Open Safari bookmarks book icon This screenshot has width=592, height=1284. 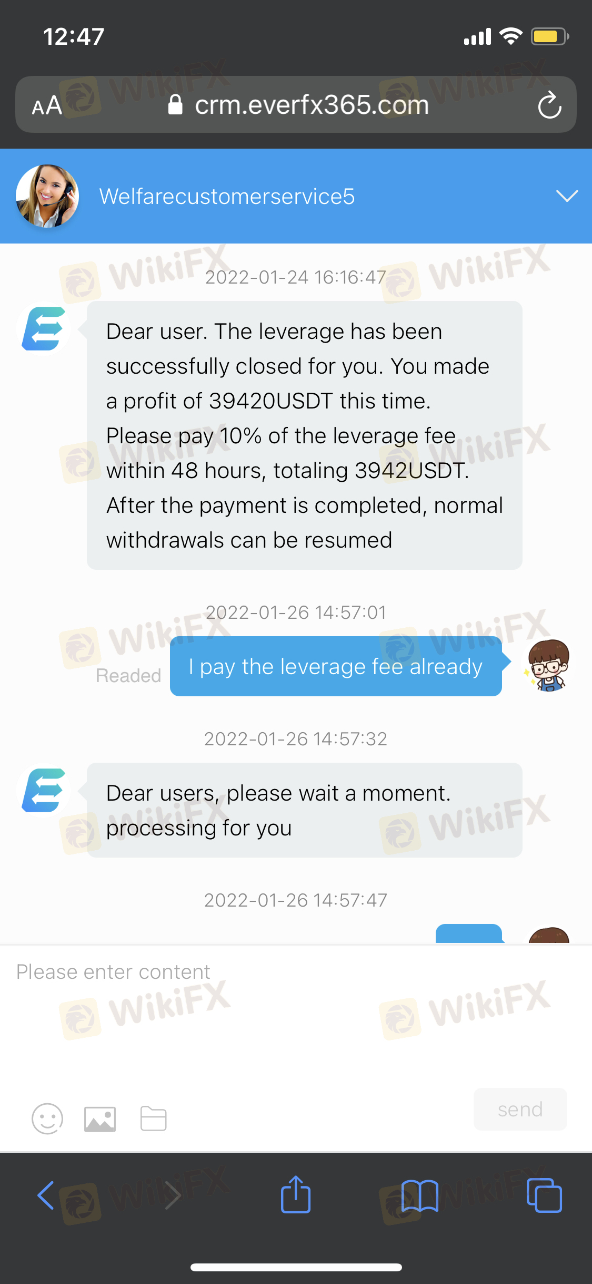click(x=419, y=1195)
